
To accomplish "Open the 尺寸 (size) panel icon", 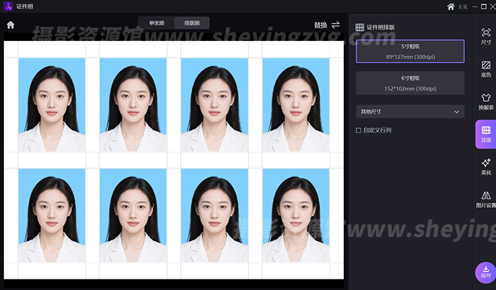I will click(485, 36).
